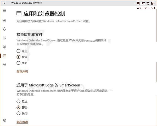Select app and browser control sidebar icon

5,56
